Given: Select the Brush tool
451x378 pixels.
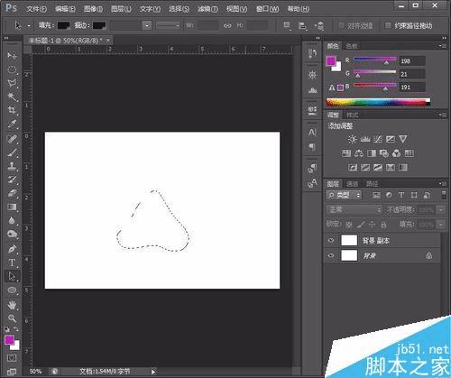Looking at the screenshot, I should click(x=12, y=152).
